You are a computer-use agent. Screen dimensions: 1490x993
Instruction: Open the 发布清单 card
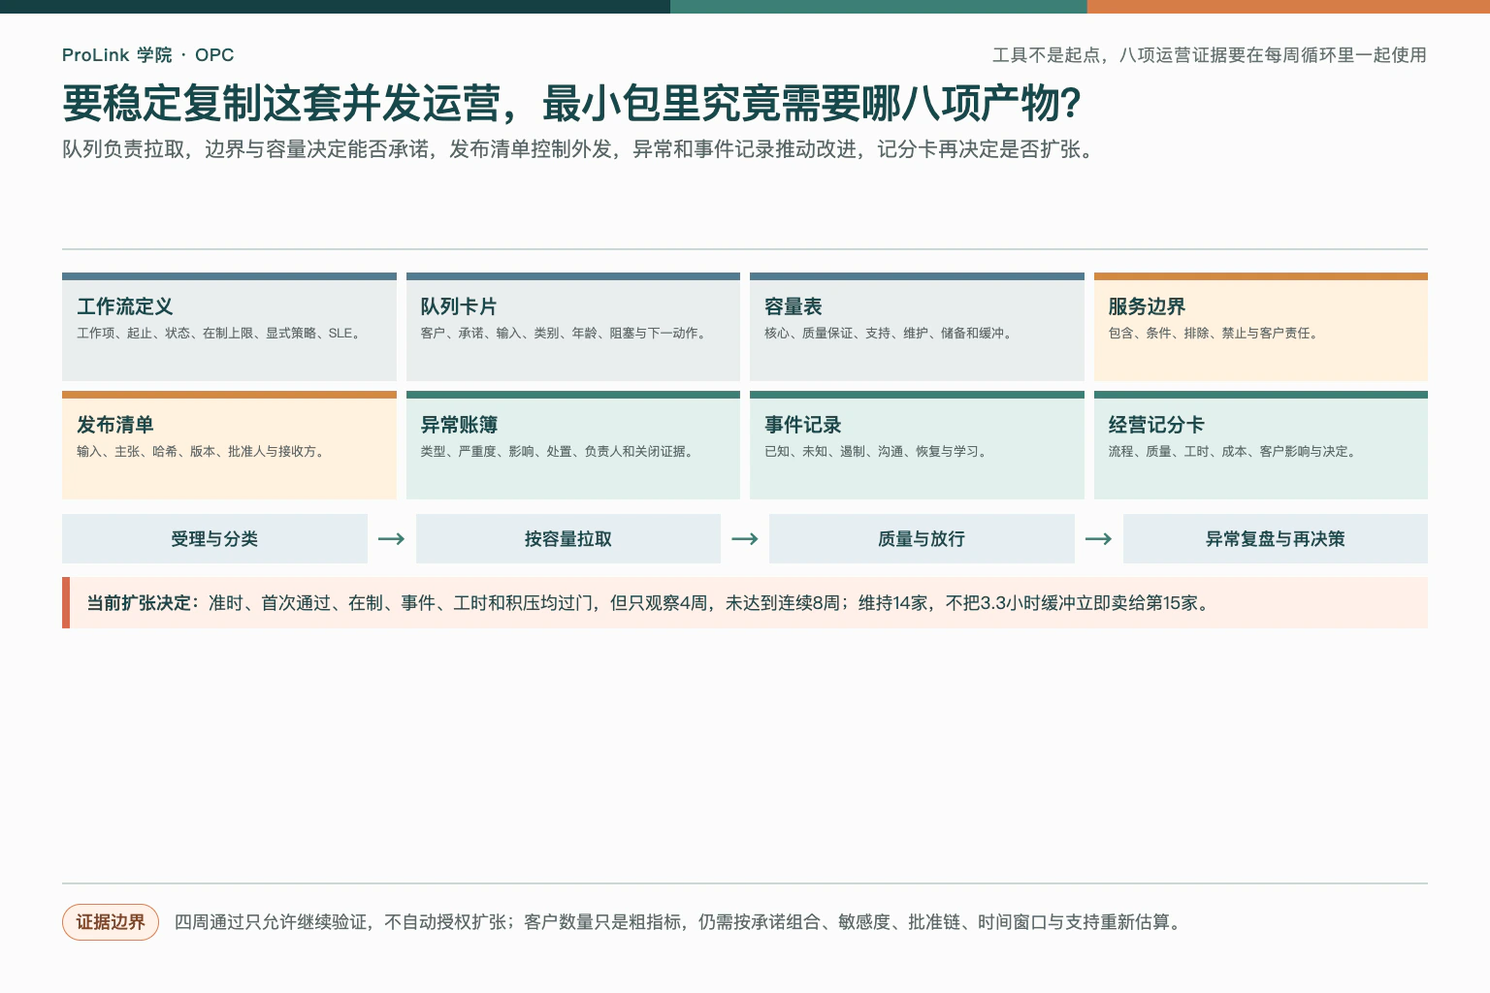coord(229,445)
